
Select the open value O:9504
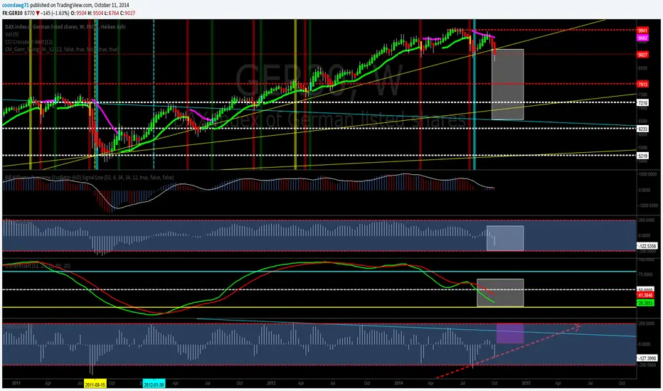coord(78,13)
